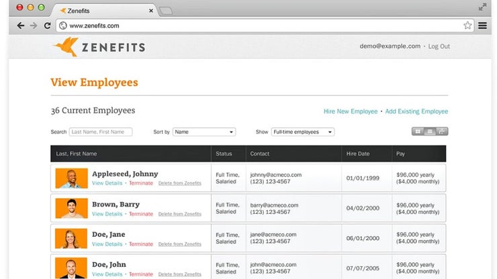This screenshot has width=497, height=279.
Task: Click hire date 06/01/2000
Action: (x=363, y=238)
